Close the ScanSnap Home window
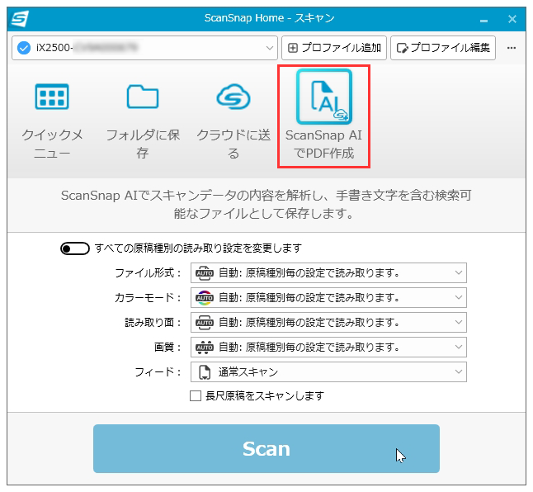The image size is (533, 492). coord(512,19)
